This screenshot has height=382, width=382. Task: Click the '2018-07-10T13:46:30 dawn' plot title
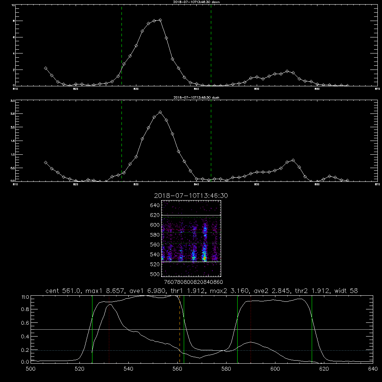tap(196, 2)
